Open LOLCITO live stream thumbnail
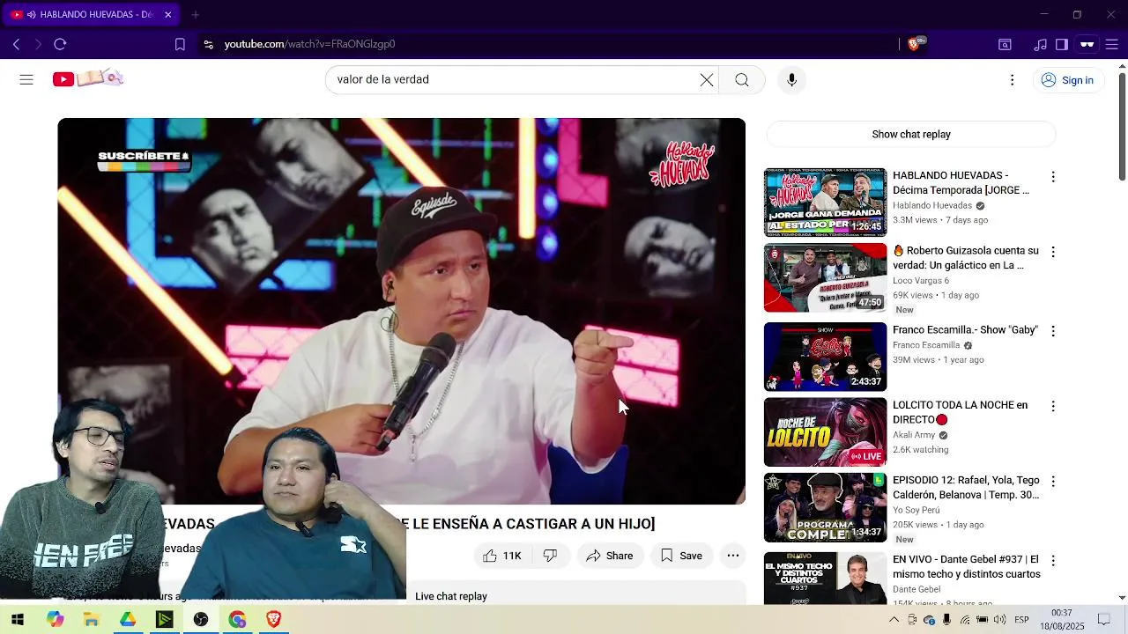The image size is (1128, 634). point(825,432)
